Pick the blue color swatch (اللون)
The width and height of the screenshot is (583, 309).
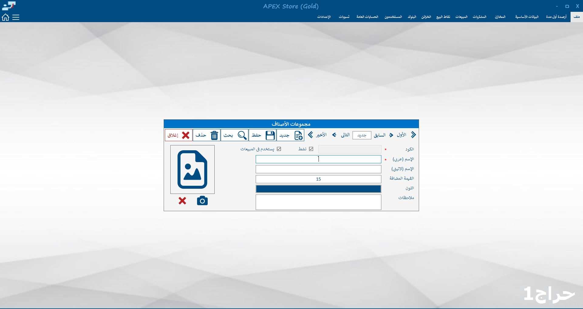(318, 189)
